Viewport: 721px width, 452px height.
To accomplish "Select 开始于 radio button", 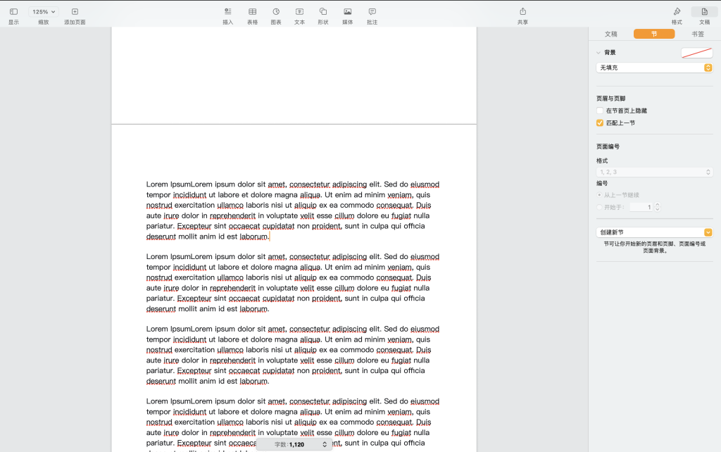I will click(599, 208).
